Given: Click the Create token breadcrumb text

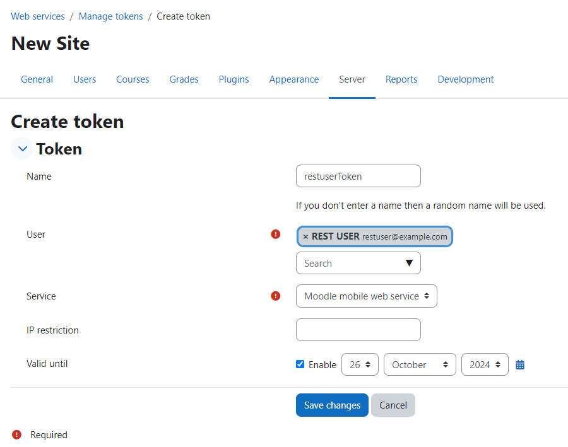Looking at the screenshot, I should point(183,16).
